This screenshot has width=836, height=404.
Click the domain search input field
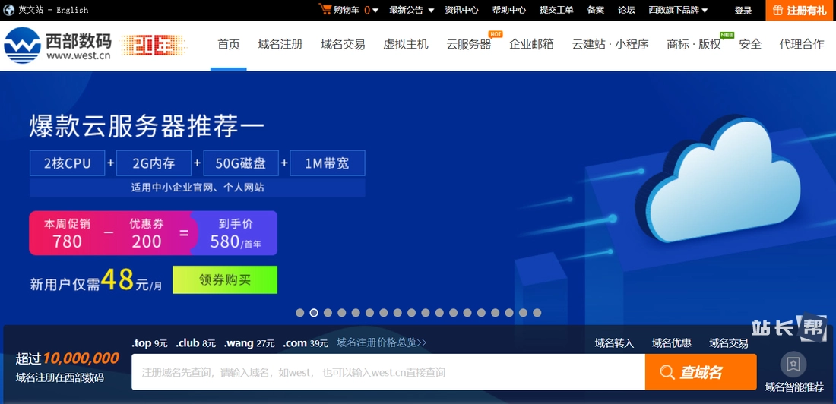[388, 372]
